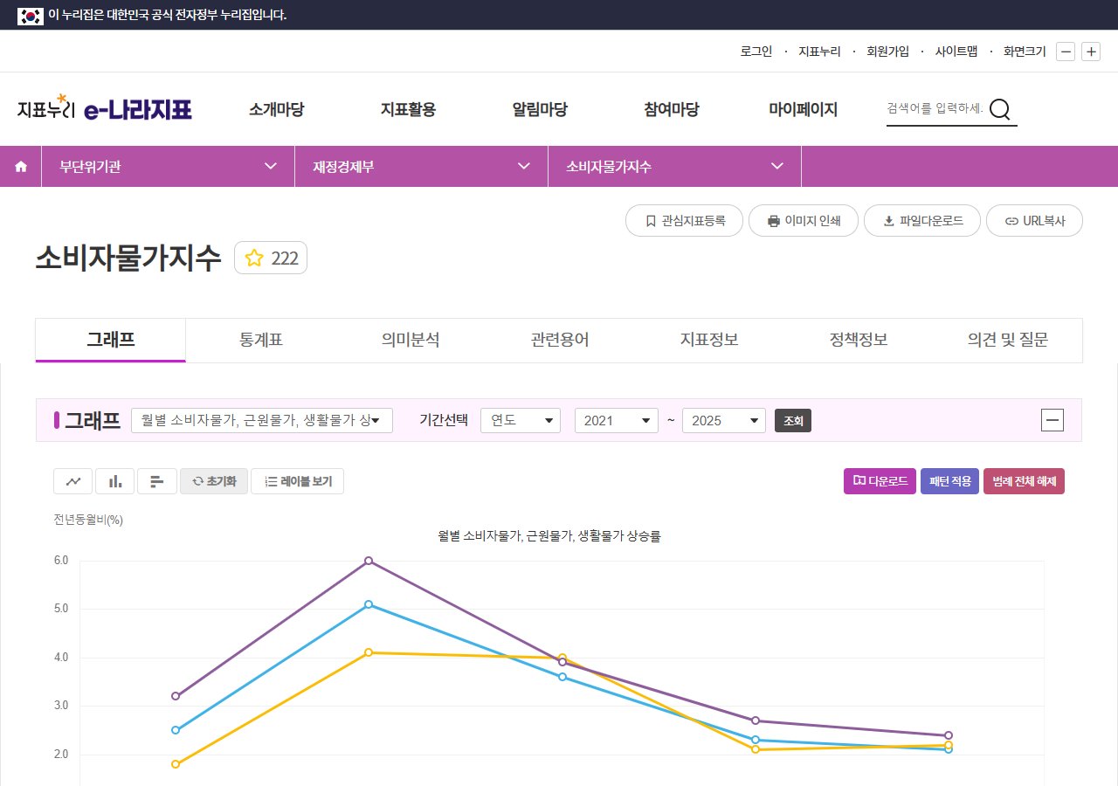1118x786 pixels.
Task: Switch to the 관련용어 tab
Action: (560, 340)
